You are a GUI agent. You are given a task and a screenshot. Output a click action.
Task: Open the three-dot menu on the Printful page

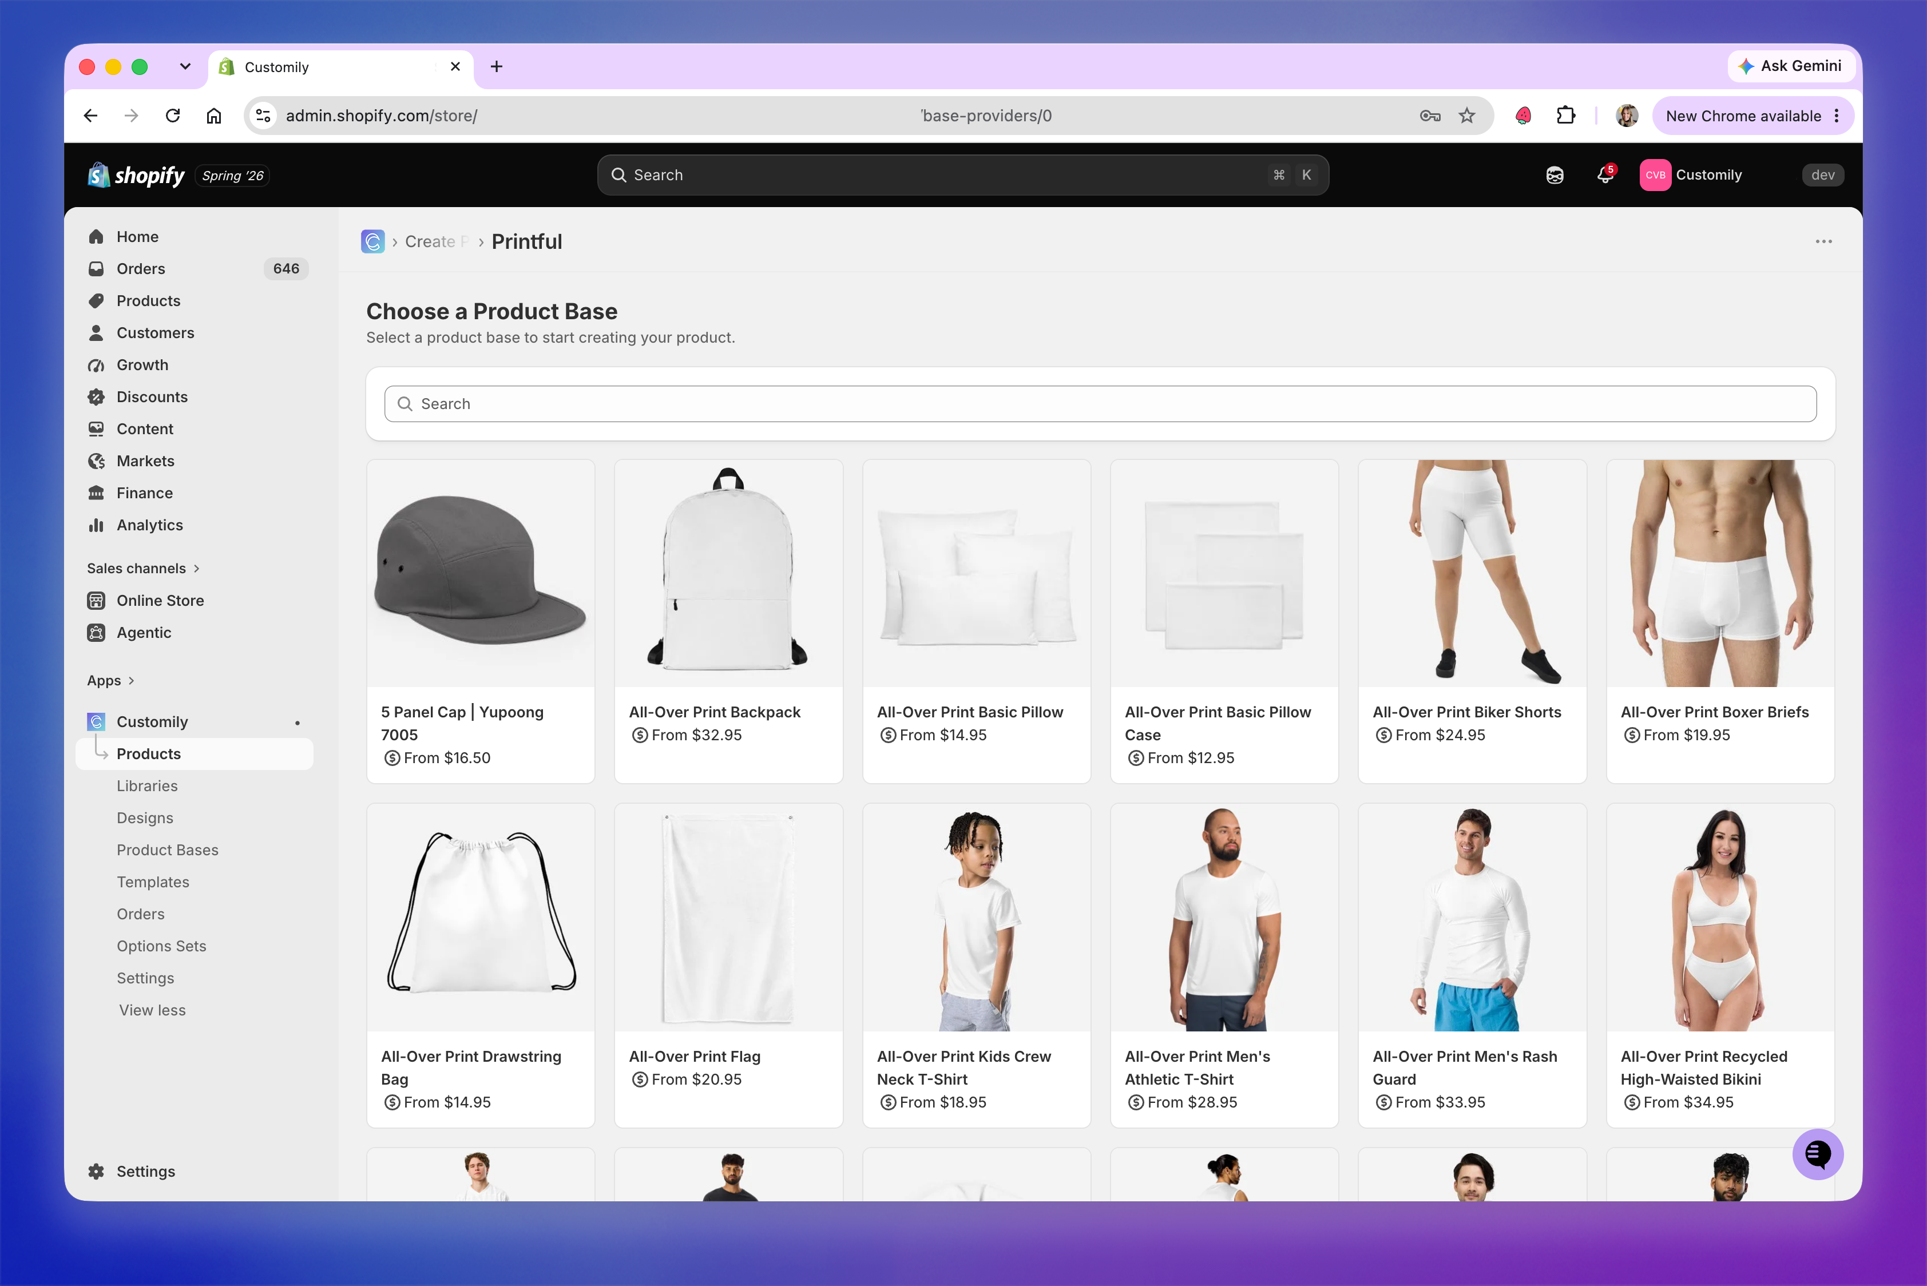(1823, 241)
